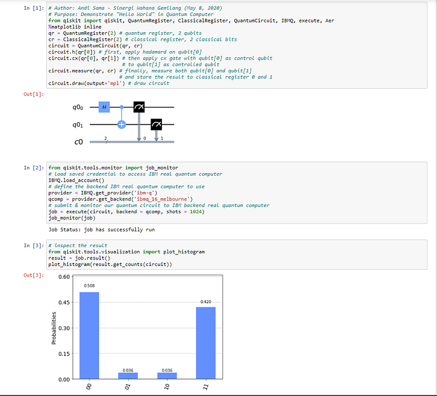437x396 pixels.
Task: Click the Out[3] prompt label
Action: [x=34, y=275]
